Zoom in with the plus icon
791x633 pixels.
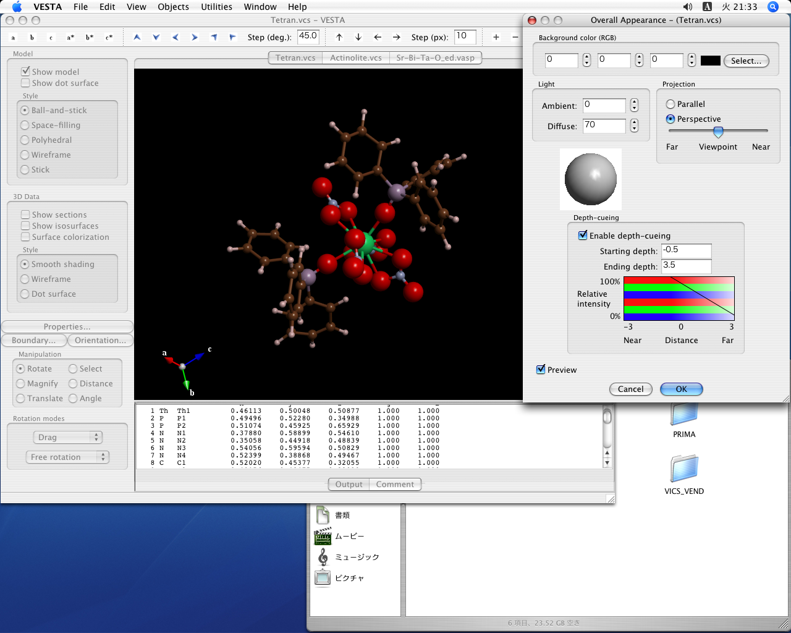(496, 38)
